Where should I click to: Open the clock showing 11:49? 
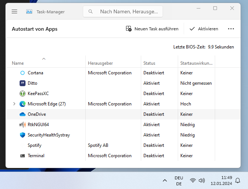tap(221, 180)
